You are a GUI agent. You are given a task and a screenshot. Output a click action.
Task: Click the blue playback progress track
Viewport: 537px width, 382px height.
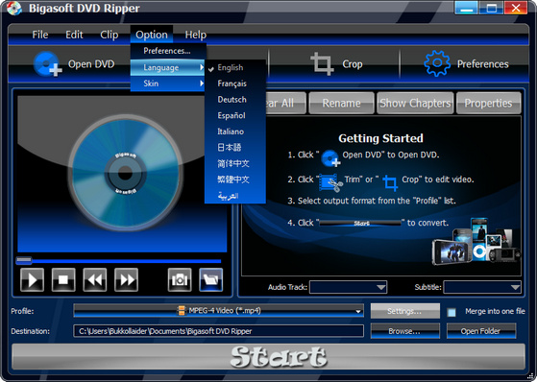coord(126,261)
